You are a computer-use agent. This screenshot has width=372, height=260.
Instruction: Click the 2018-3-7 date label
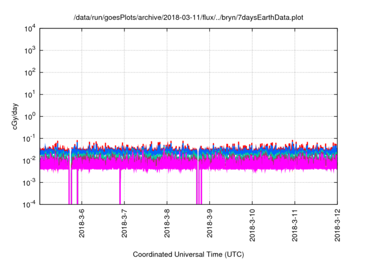tap(124, 223)
